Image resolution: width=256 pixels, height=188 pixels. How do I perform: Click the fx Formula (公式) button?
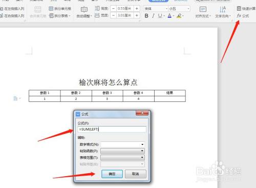pyautogui.click(x=243, y=16)
